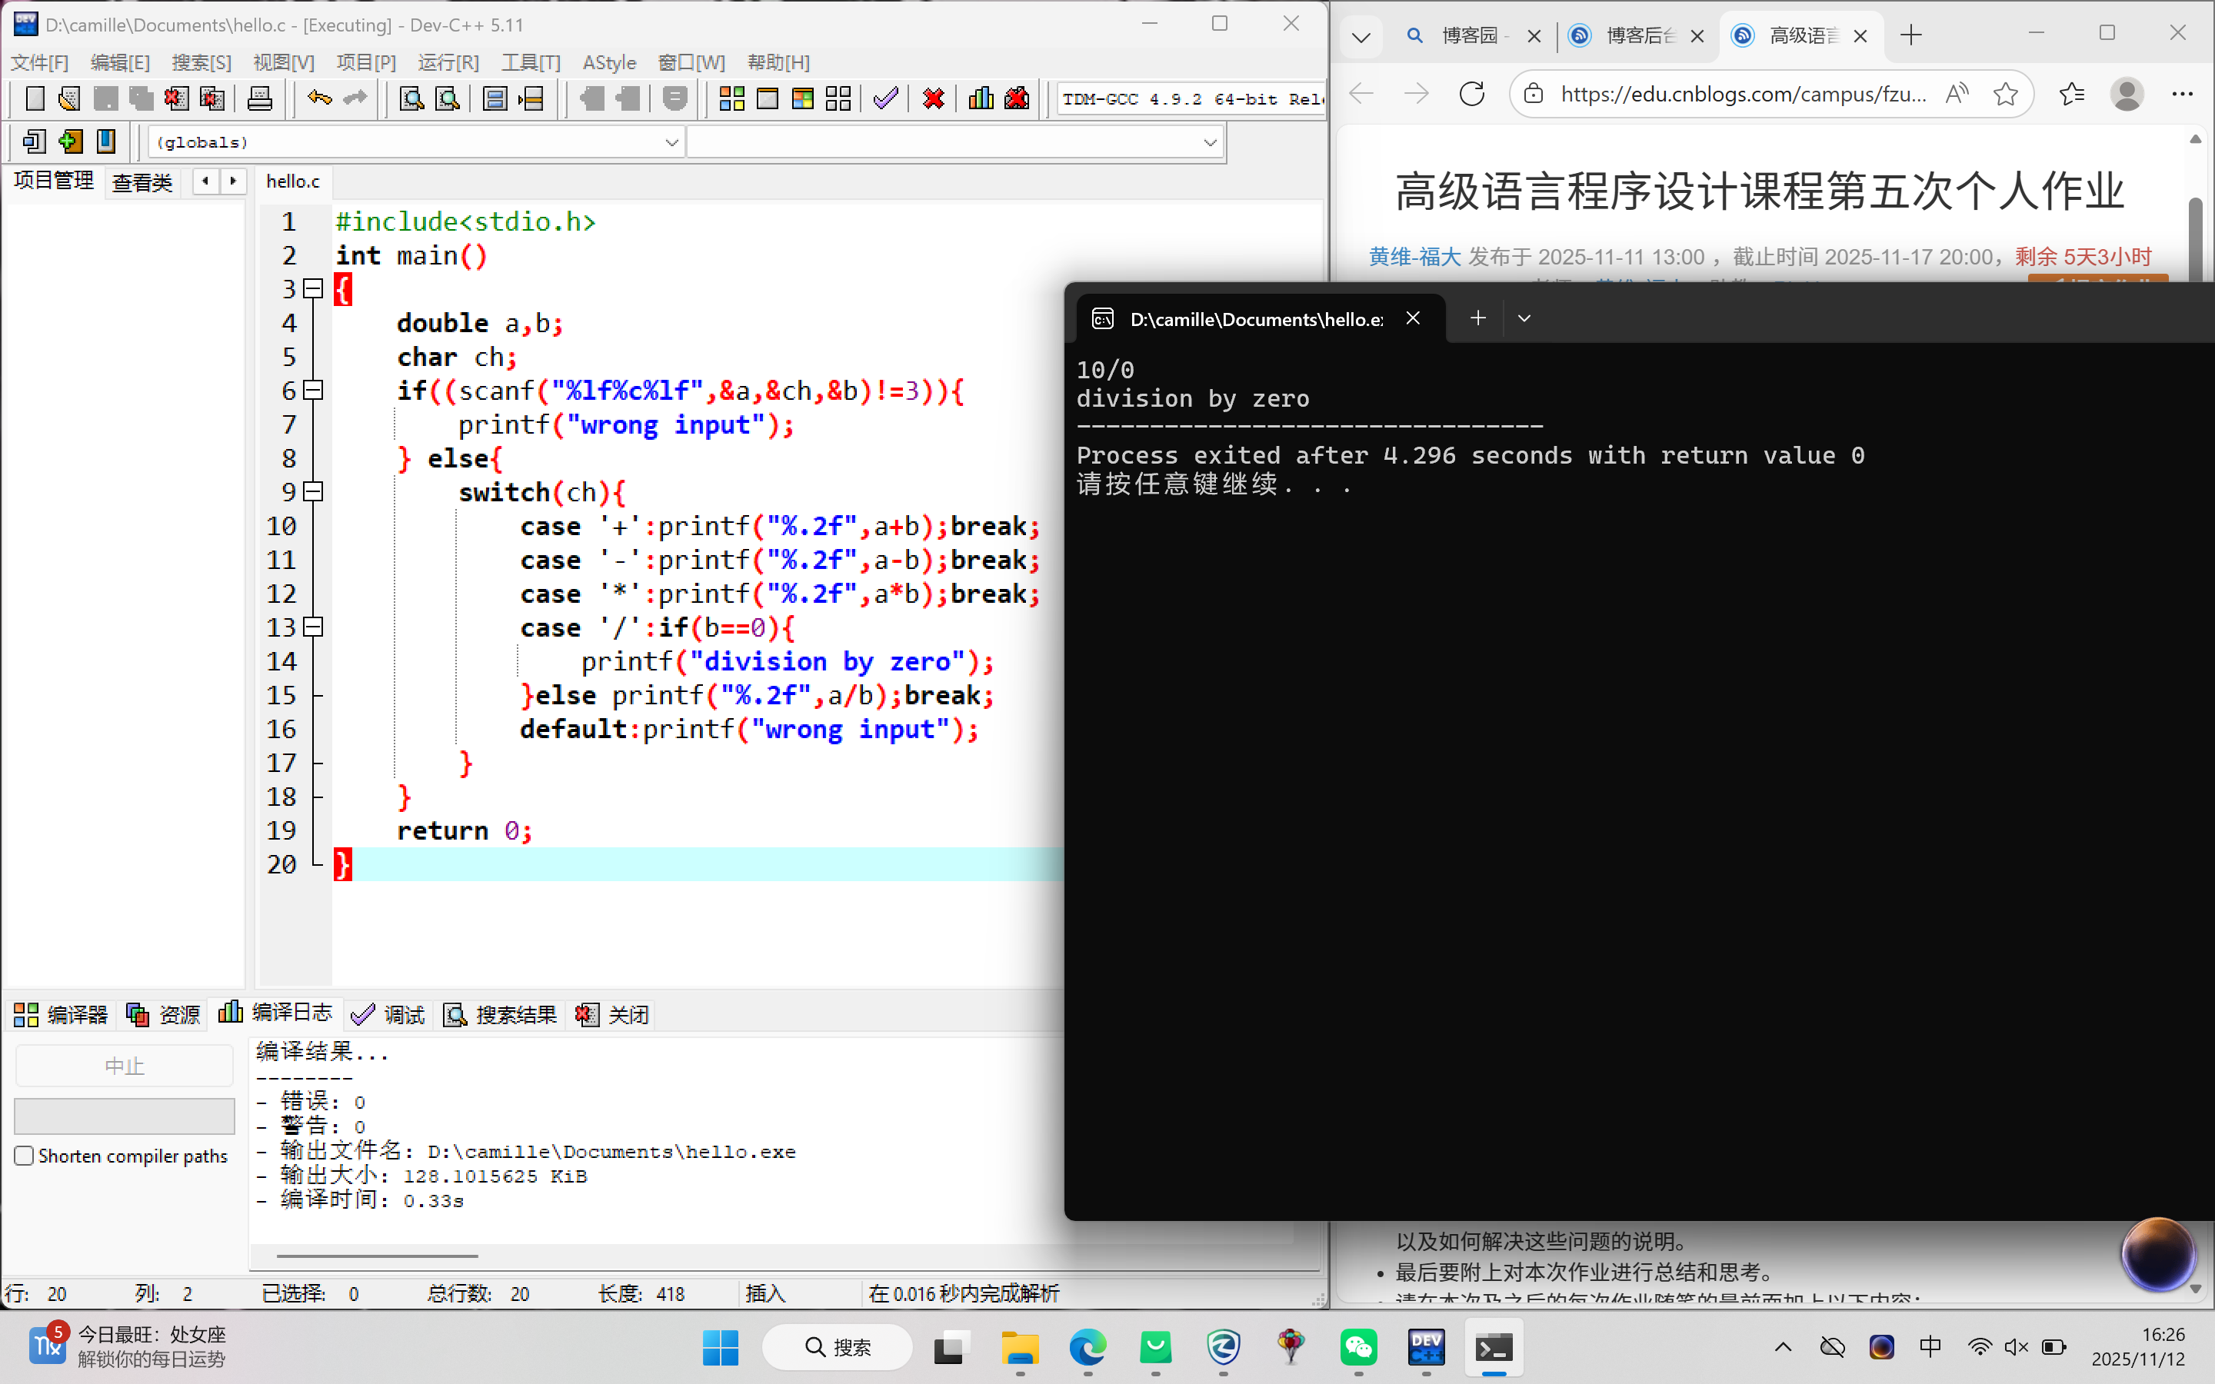Click the red X Stop Execution icon
Viewport: 2215px width, 1384px height.
pos(933,98)
